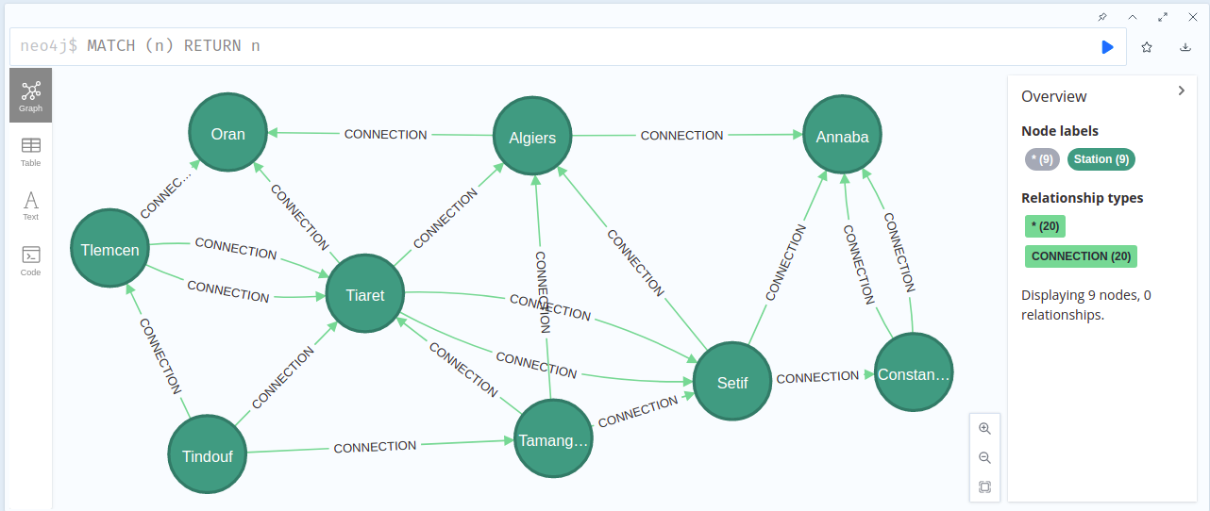Fit graph to screen
Image resolution: width=1210 pixels, height=511 pixels.
point(984,487)
